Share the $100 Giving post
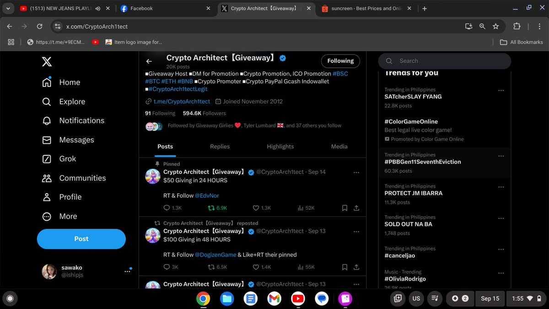Screen dimensions: 549x309 click(x=356, y=267)
